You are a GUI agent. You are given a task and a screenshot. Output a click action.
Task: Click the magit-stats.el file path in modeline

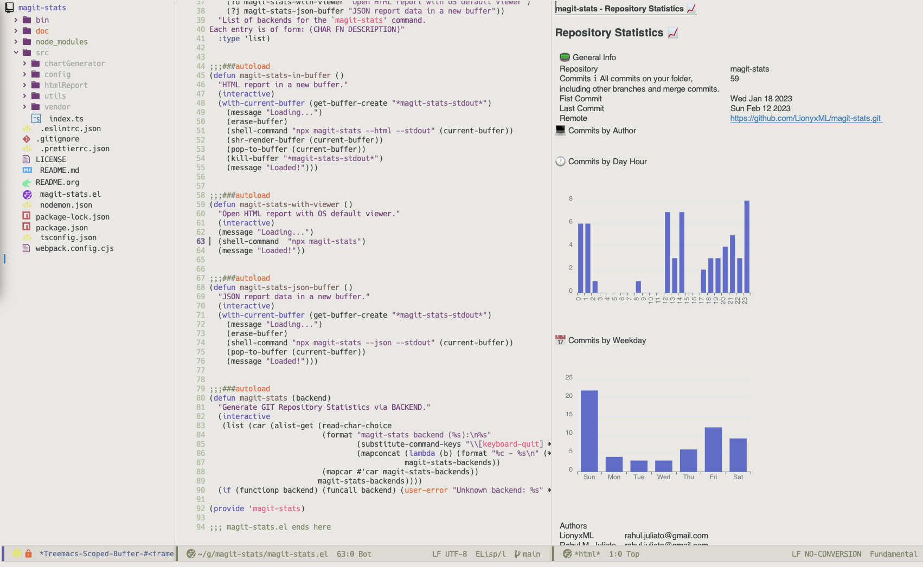[x=263, y=554]
